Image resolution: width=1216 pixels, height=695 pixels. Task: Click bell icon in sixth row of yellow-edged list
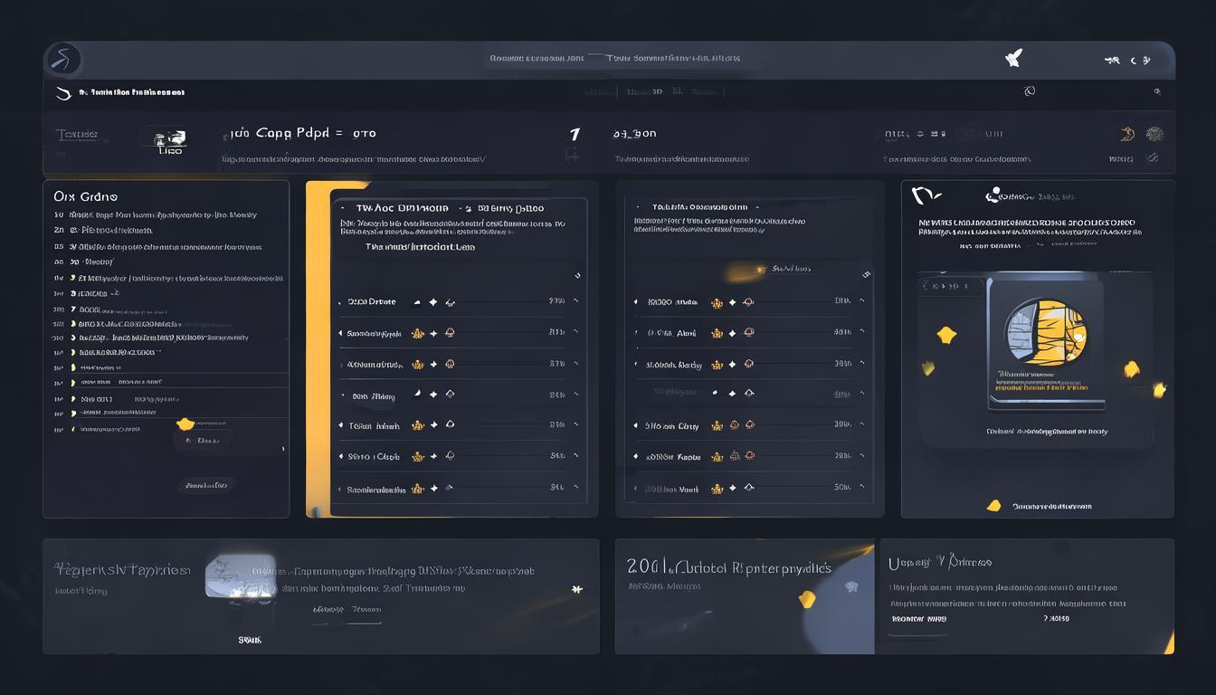449,456
